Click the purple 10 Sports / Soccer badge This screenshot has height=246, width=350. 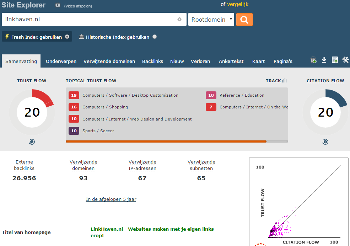(74, 131)
